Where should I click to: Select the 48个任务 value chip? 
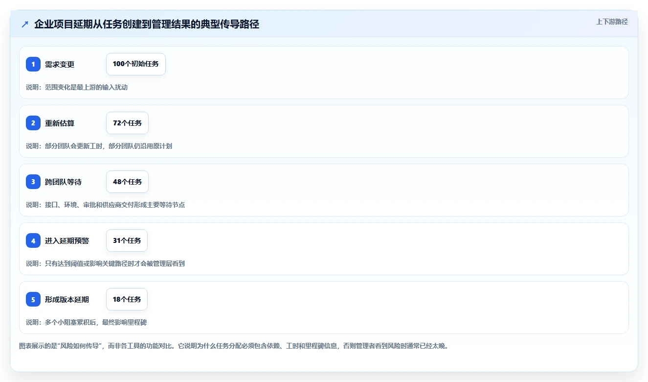tap(127, 182)
